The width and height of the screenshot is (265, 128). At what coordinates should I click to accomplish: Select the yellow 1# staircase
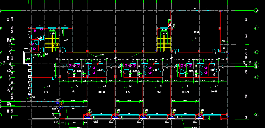[52, 43]
